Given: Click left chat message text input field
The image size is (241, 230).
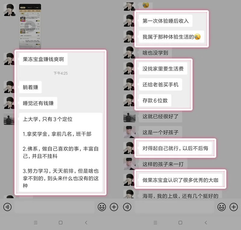Looking at the screenshot, I should (55, 207).
